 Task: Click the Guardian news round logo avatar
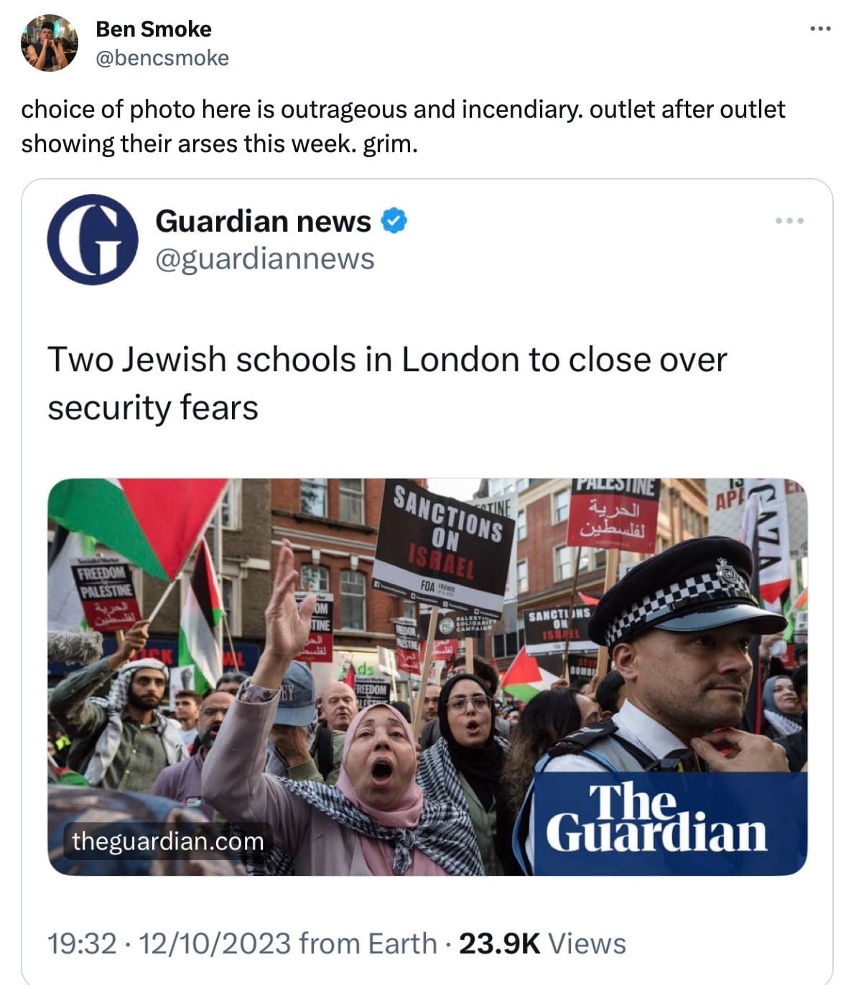(93, 239)
